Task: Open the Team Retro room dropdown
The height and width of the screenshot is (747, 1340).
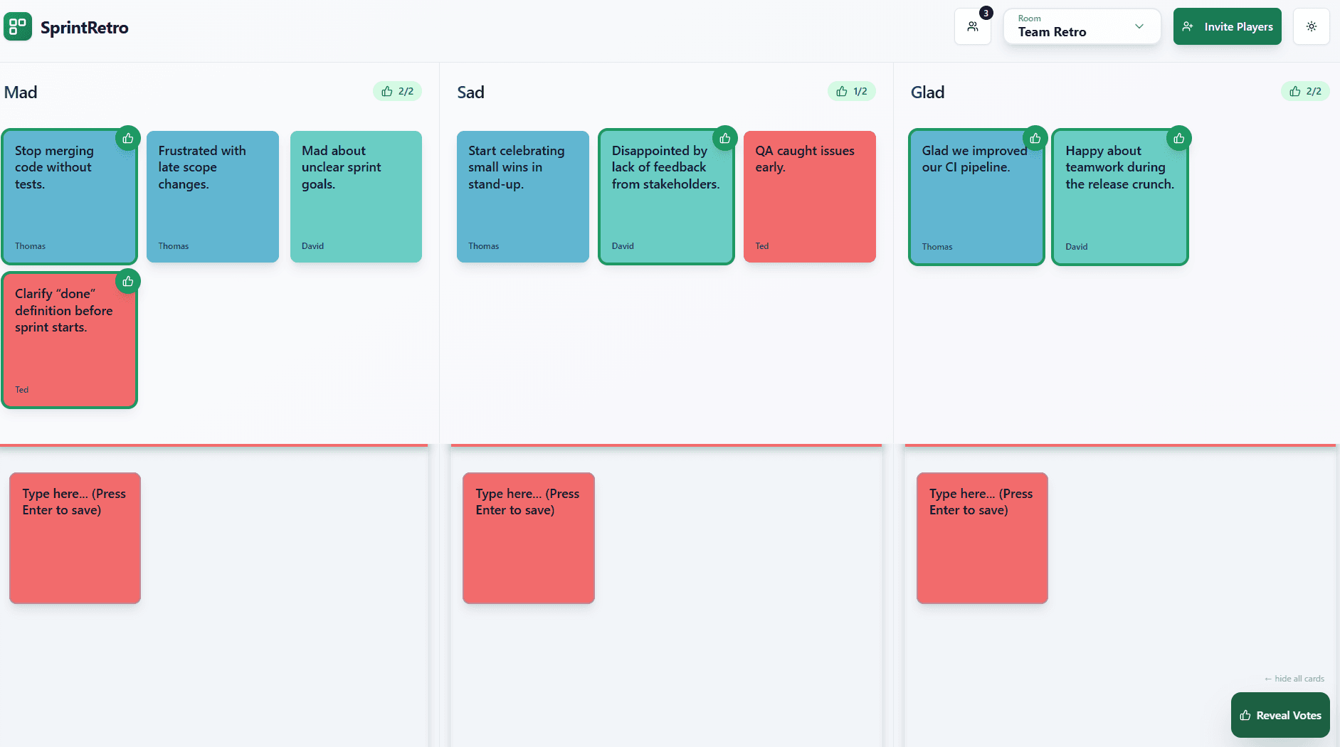Action: [1082, 27]
